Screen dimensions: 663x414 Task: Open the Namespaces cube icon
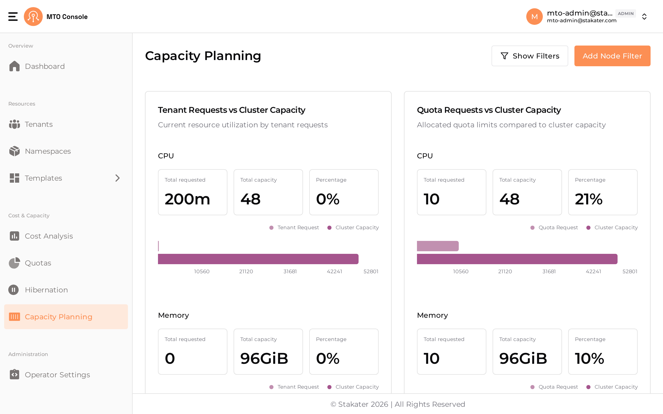14,151
